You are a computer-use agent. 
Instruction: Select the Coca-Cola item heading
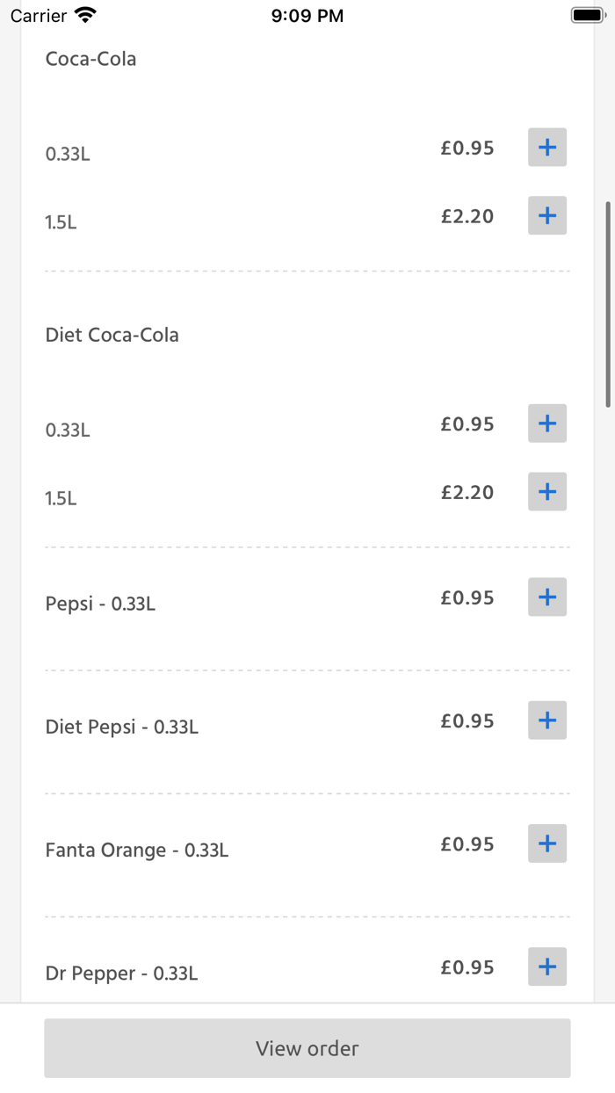click(x=91, y=59)
